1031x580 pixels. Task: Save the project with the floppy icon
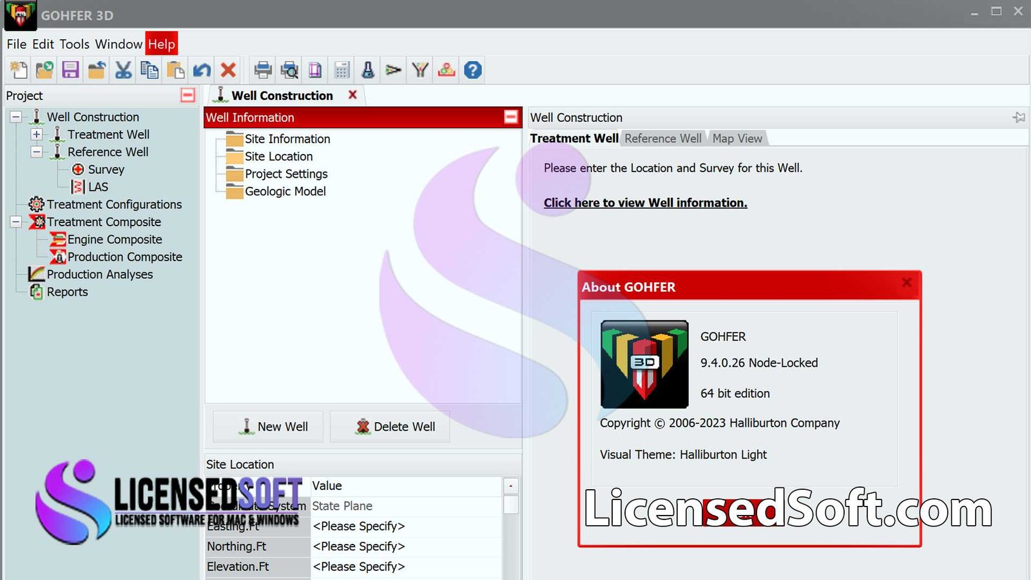pos(70,70)
